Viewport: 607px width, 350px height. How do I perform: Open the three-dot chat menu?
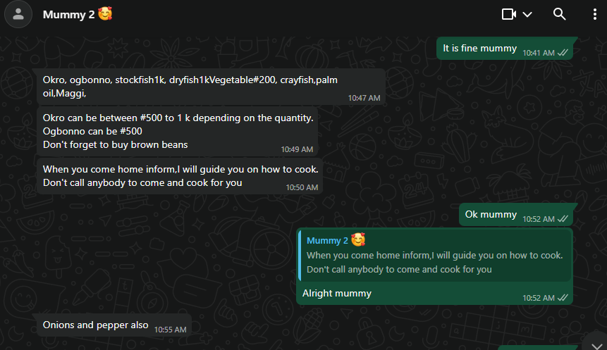[x=594, y=14]
